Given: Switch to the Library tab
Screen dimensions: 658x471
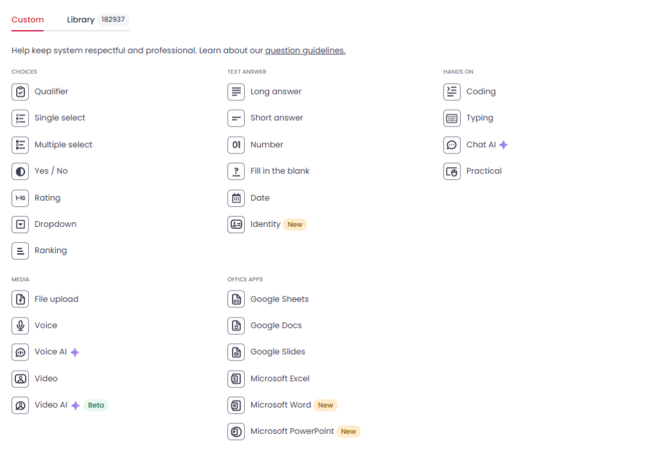Looking at the screenshot, I should click(x=80, y=20).
